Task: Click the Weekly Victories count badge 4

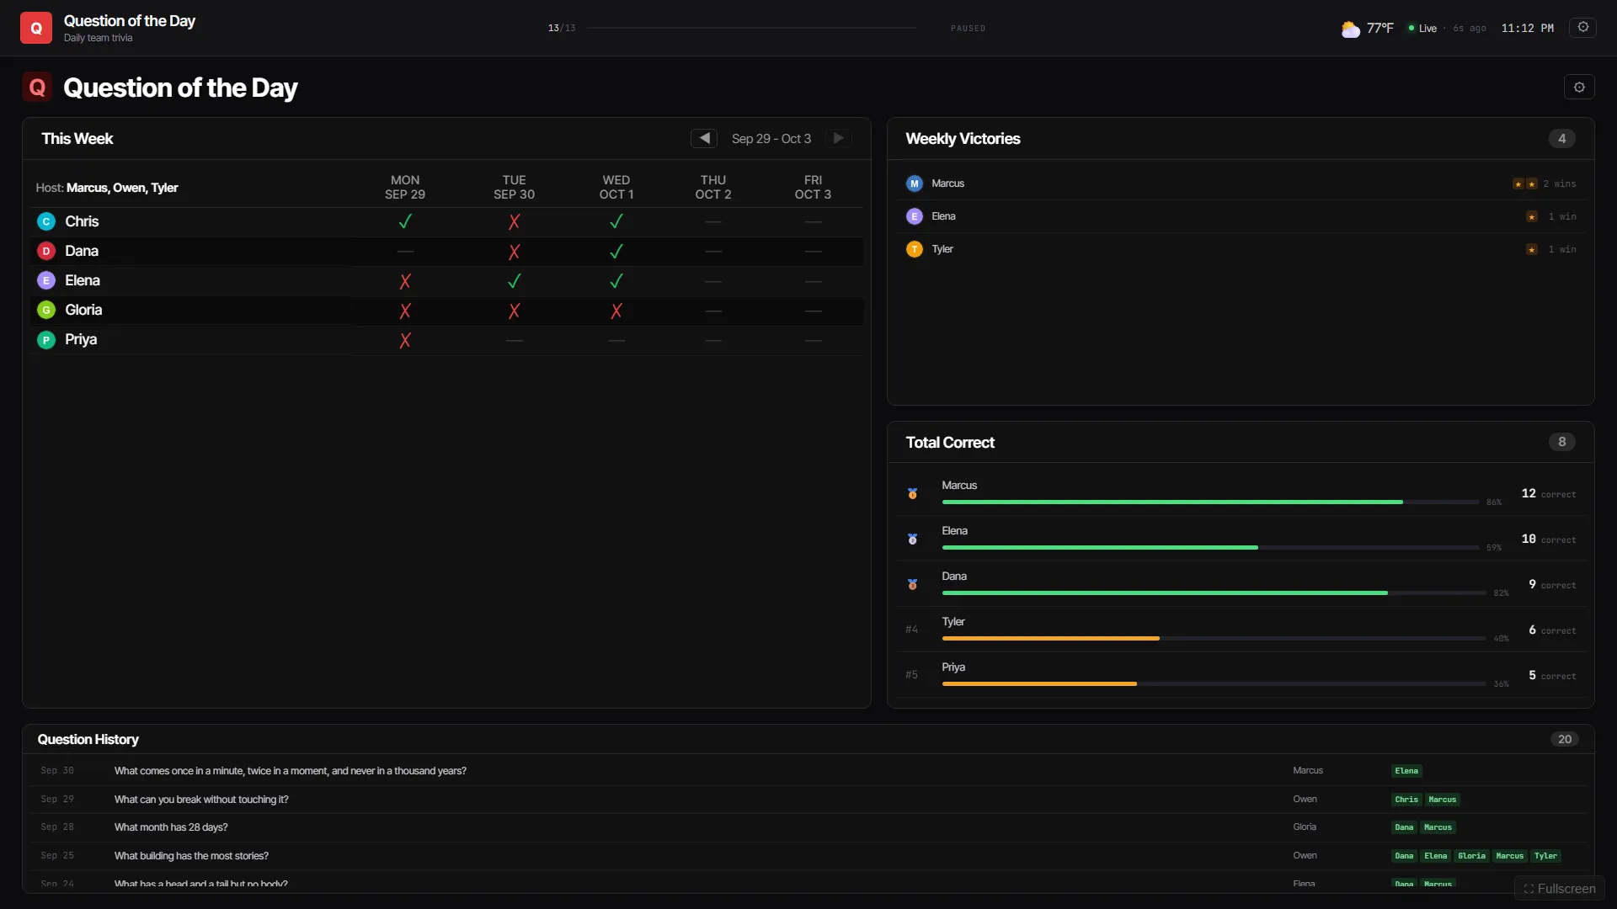Action: [x=1561, y=139]
